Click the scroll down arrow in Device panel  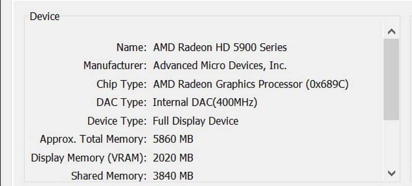click(391, 173)
